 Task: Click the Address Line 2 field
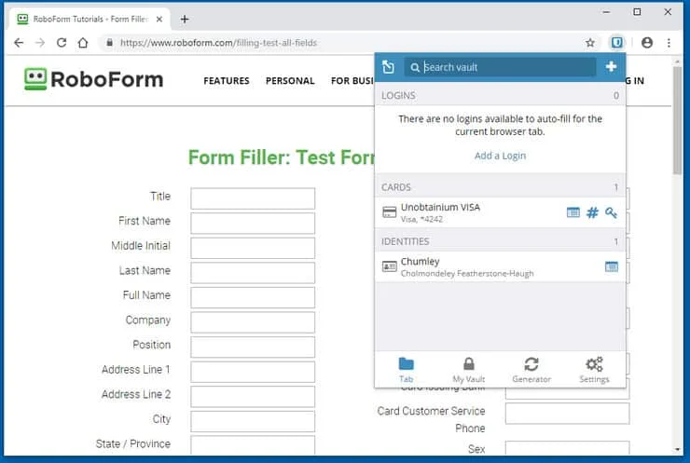click(x=253, y=396)
